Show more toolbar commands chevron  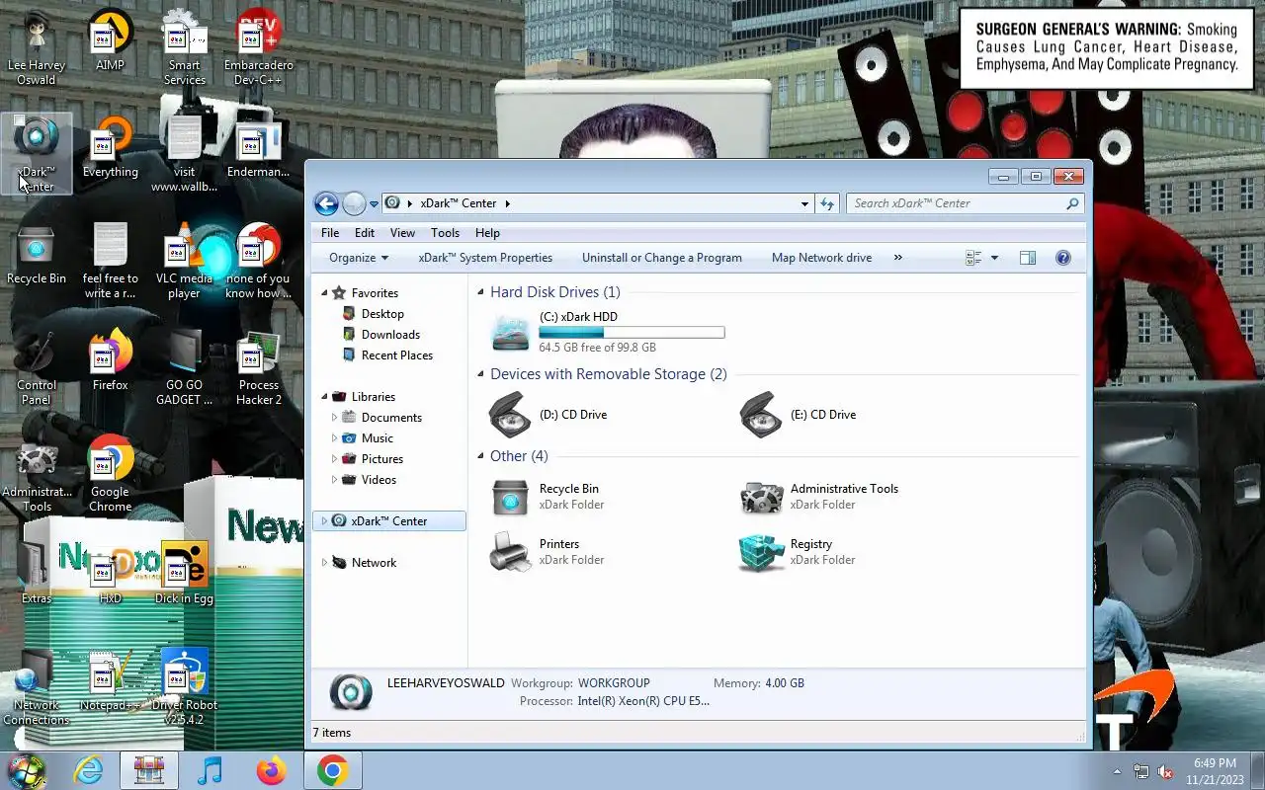click(x=897, y=258)
